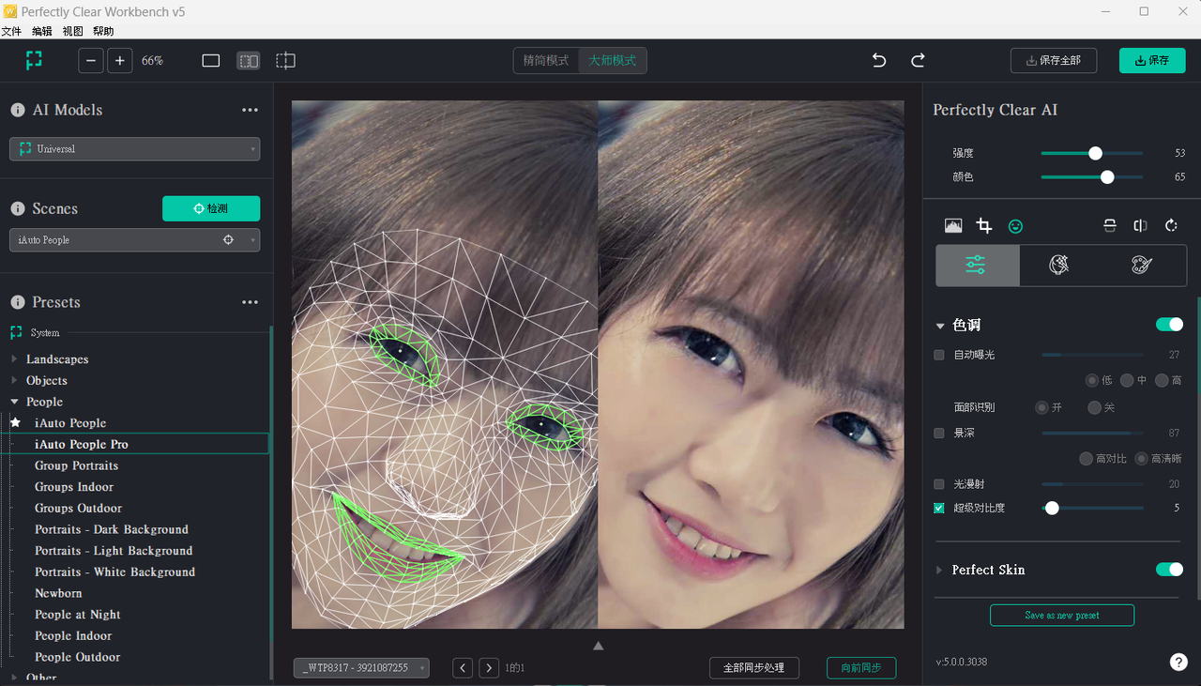Screen dimensions: 1201x686
Task: Open the palette retouch tab
Action: click(1141, 265)
